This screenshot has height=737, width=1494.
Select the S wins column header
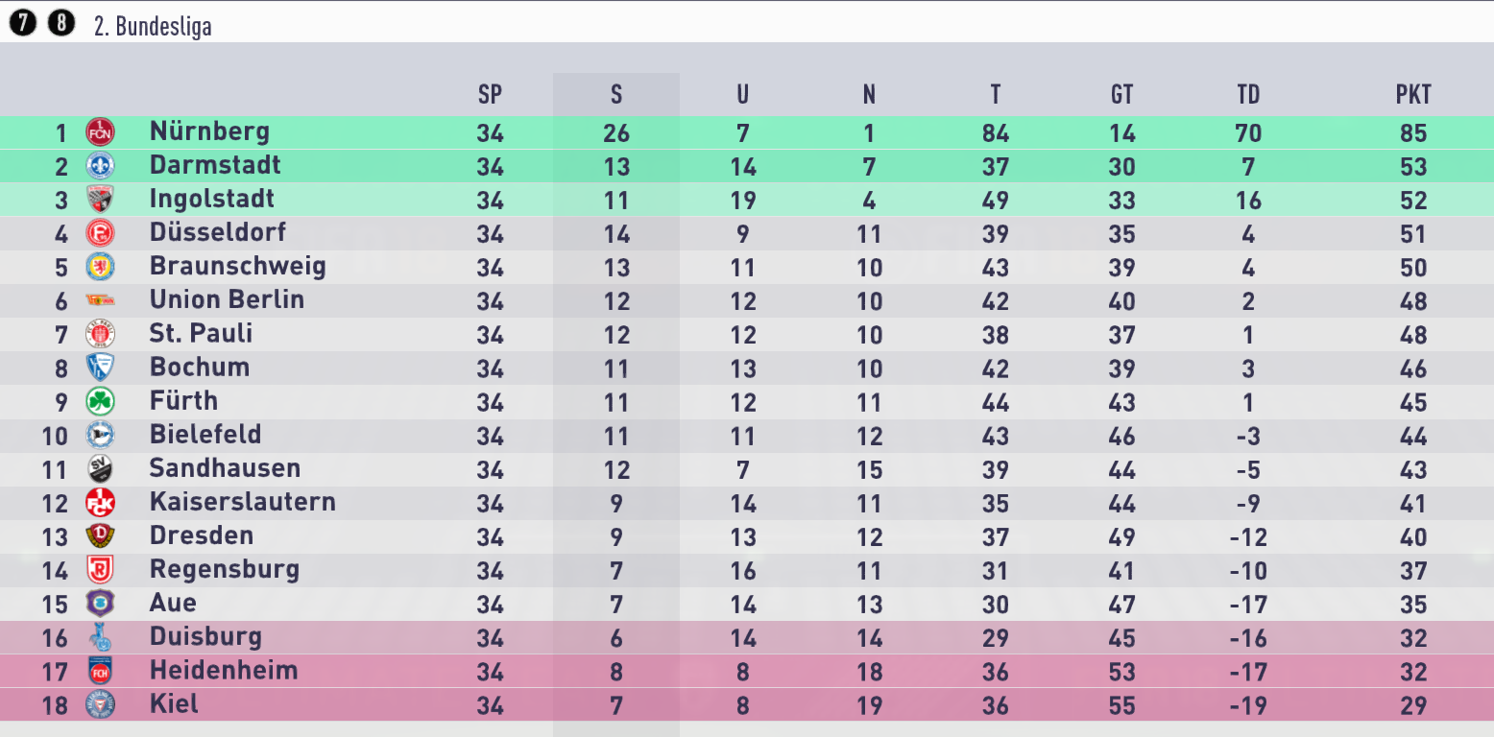(x=616, y=94)
